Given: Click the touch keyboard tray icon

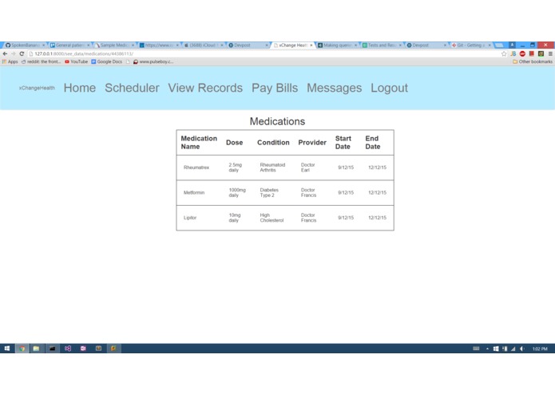Looking at the screenshot, I should point(476,349).
